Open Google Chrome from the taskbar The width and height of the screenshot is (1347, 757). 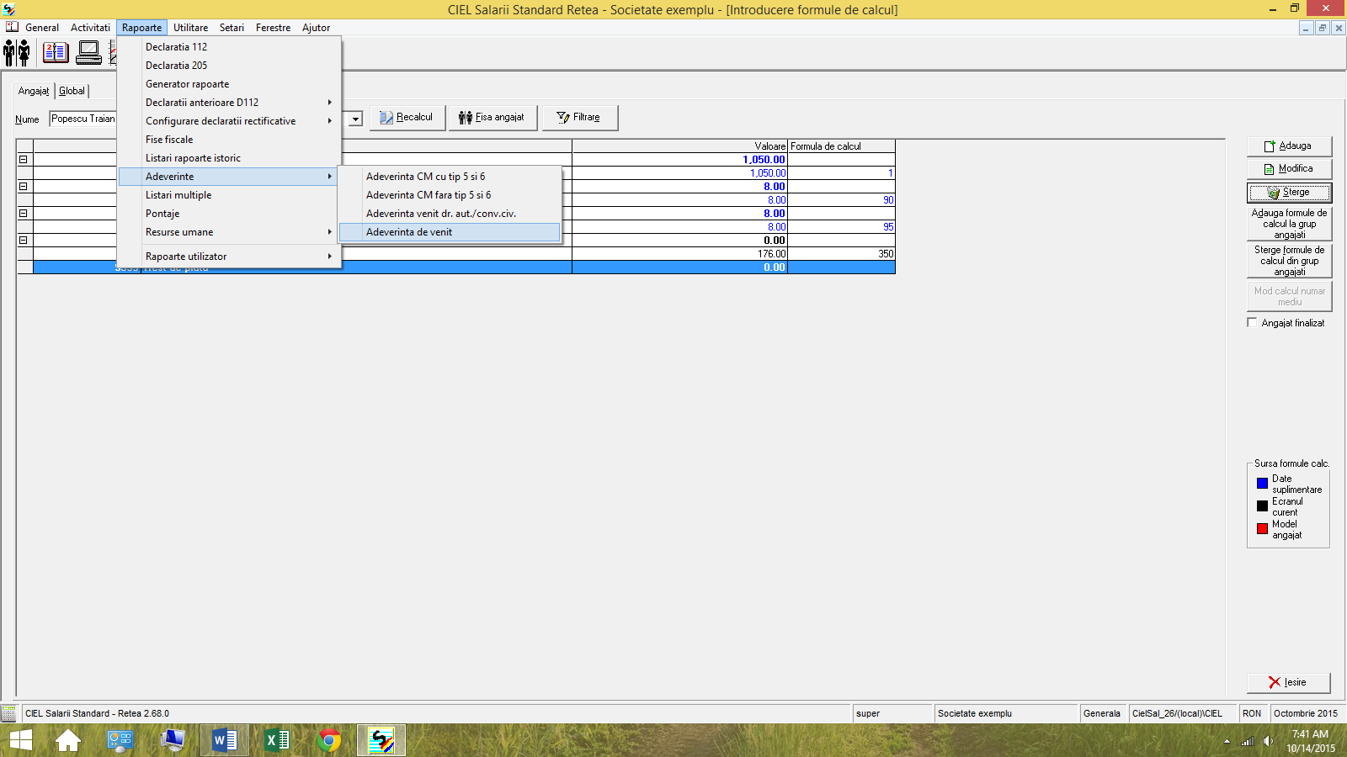329,740
